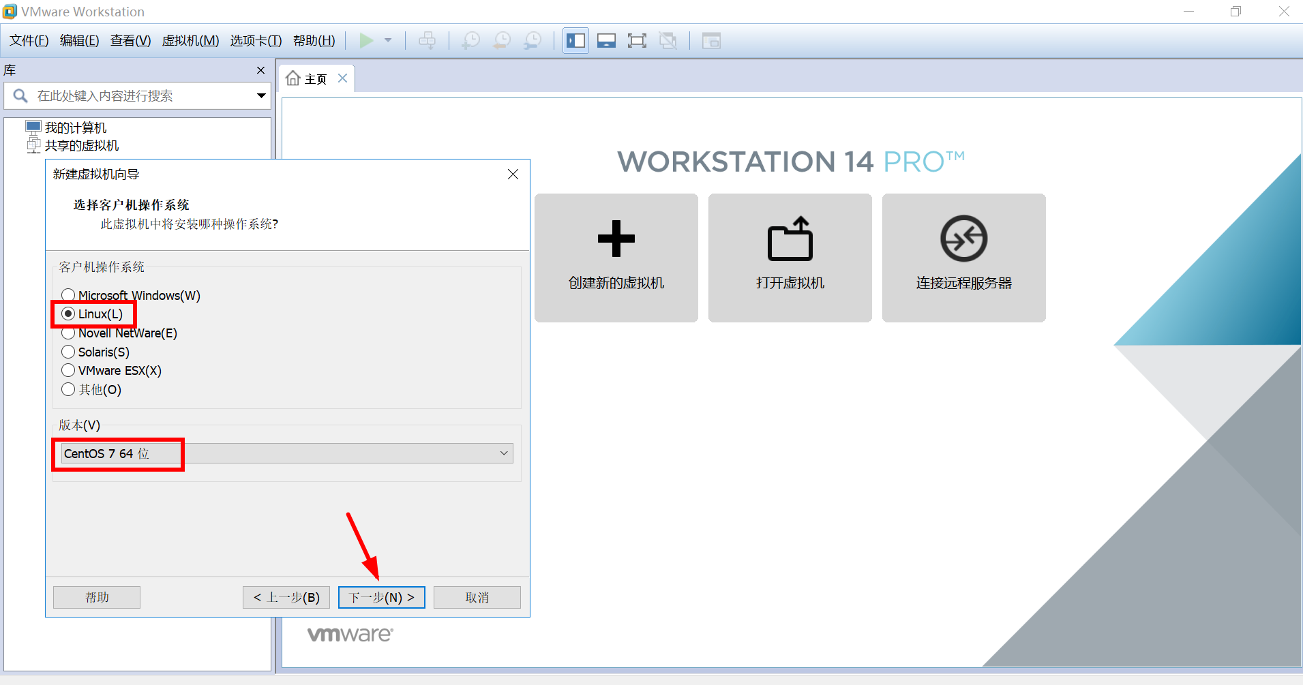Close the 新建虚拟机向导 dialog

pyautogui.click(x=513, y=174)
